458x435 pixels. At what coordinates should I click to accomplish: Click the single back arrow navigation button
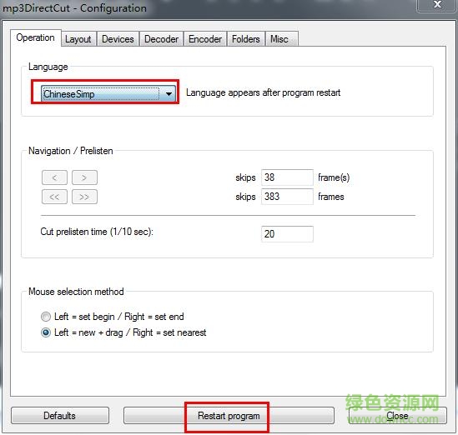54,177
